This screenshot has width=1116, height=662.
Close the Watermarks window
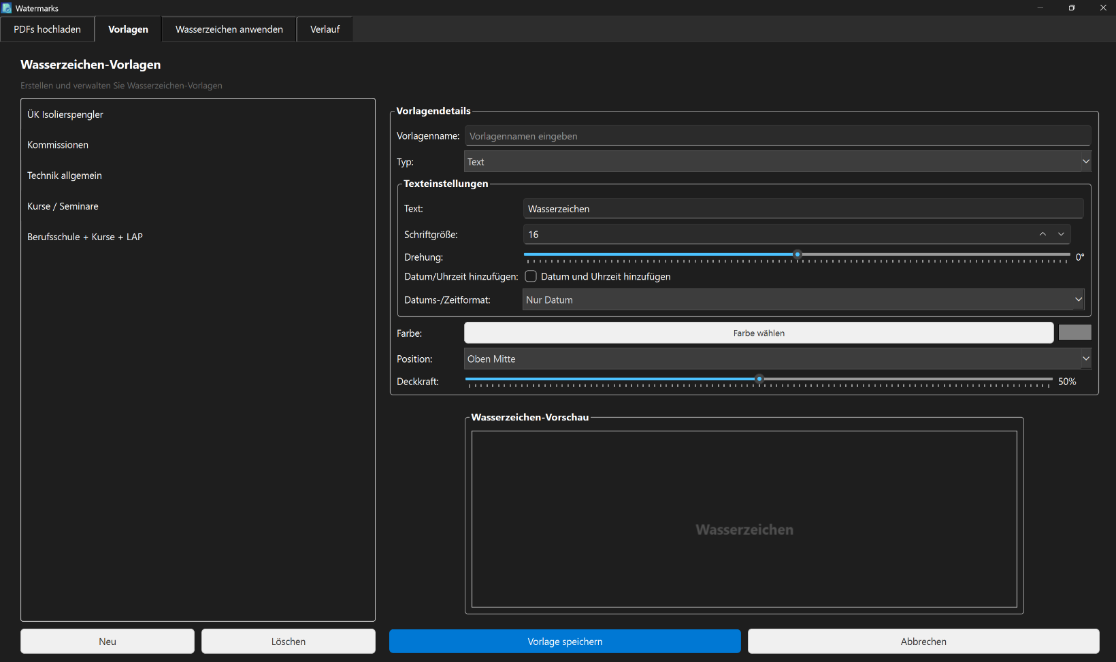[x=1103, y=8]
